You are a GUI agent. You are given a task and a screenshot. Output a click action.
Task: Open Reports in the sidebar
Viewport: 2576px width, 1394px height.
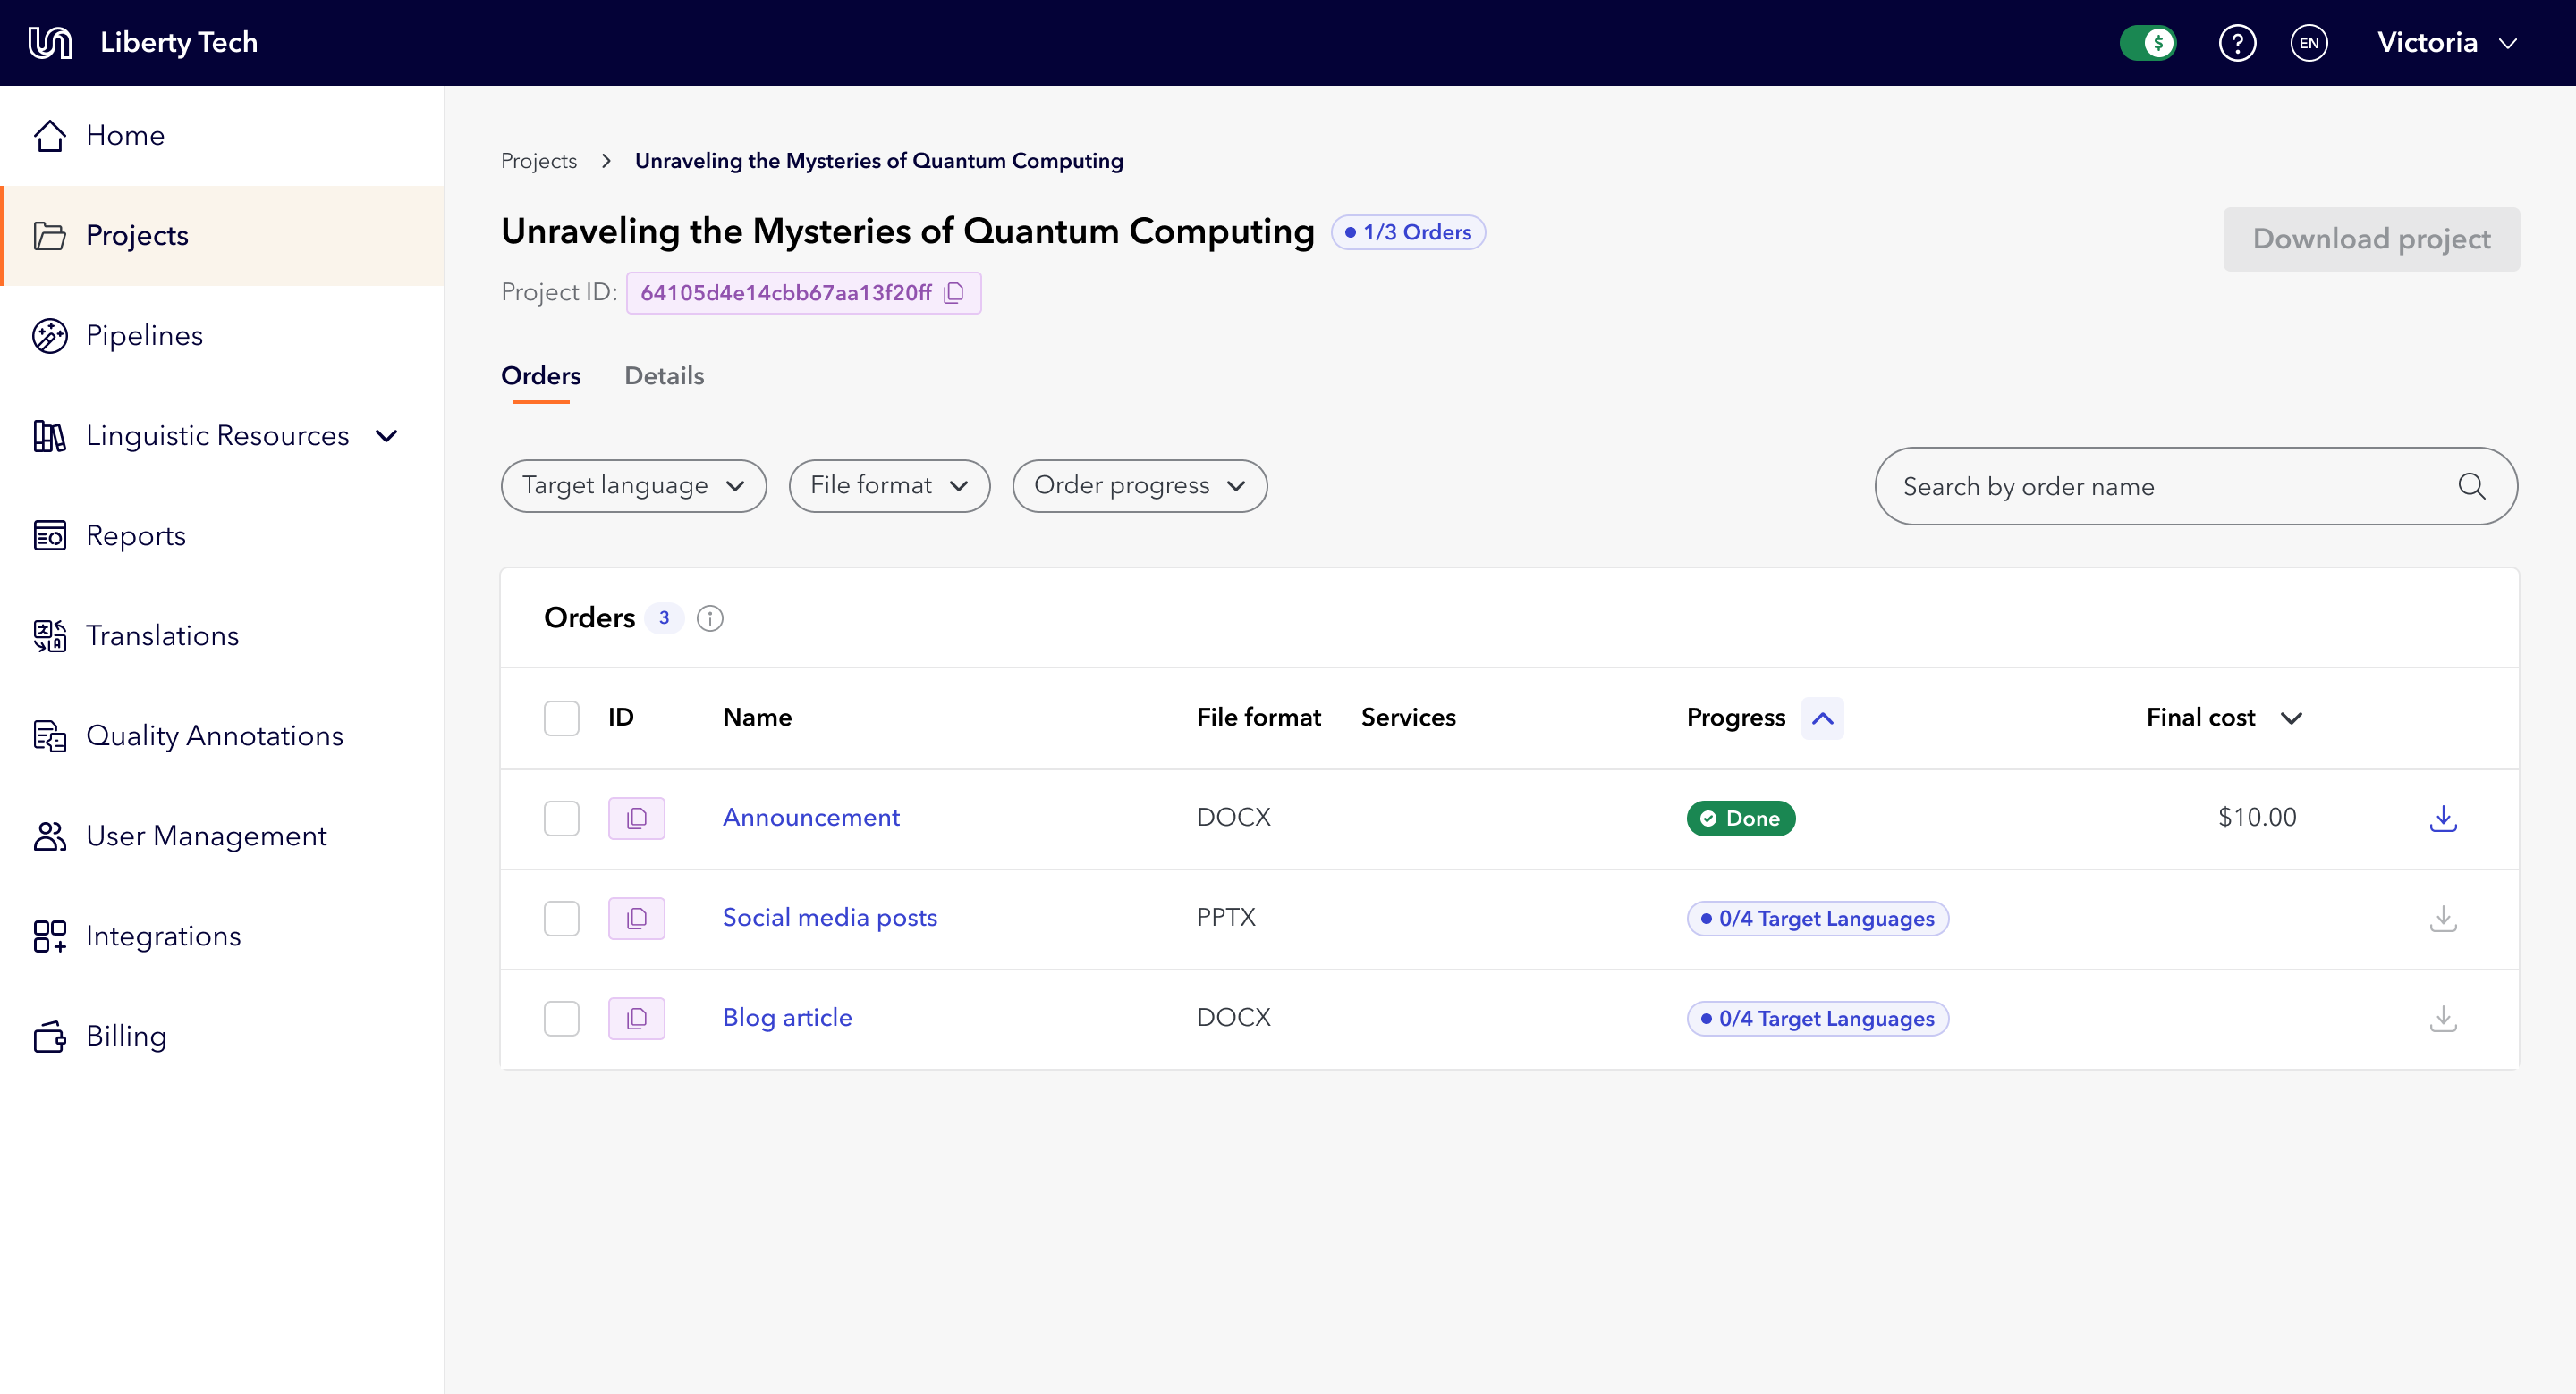(222, 535)
